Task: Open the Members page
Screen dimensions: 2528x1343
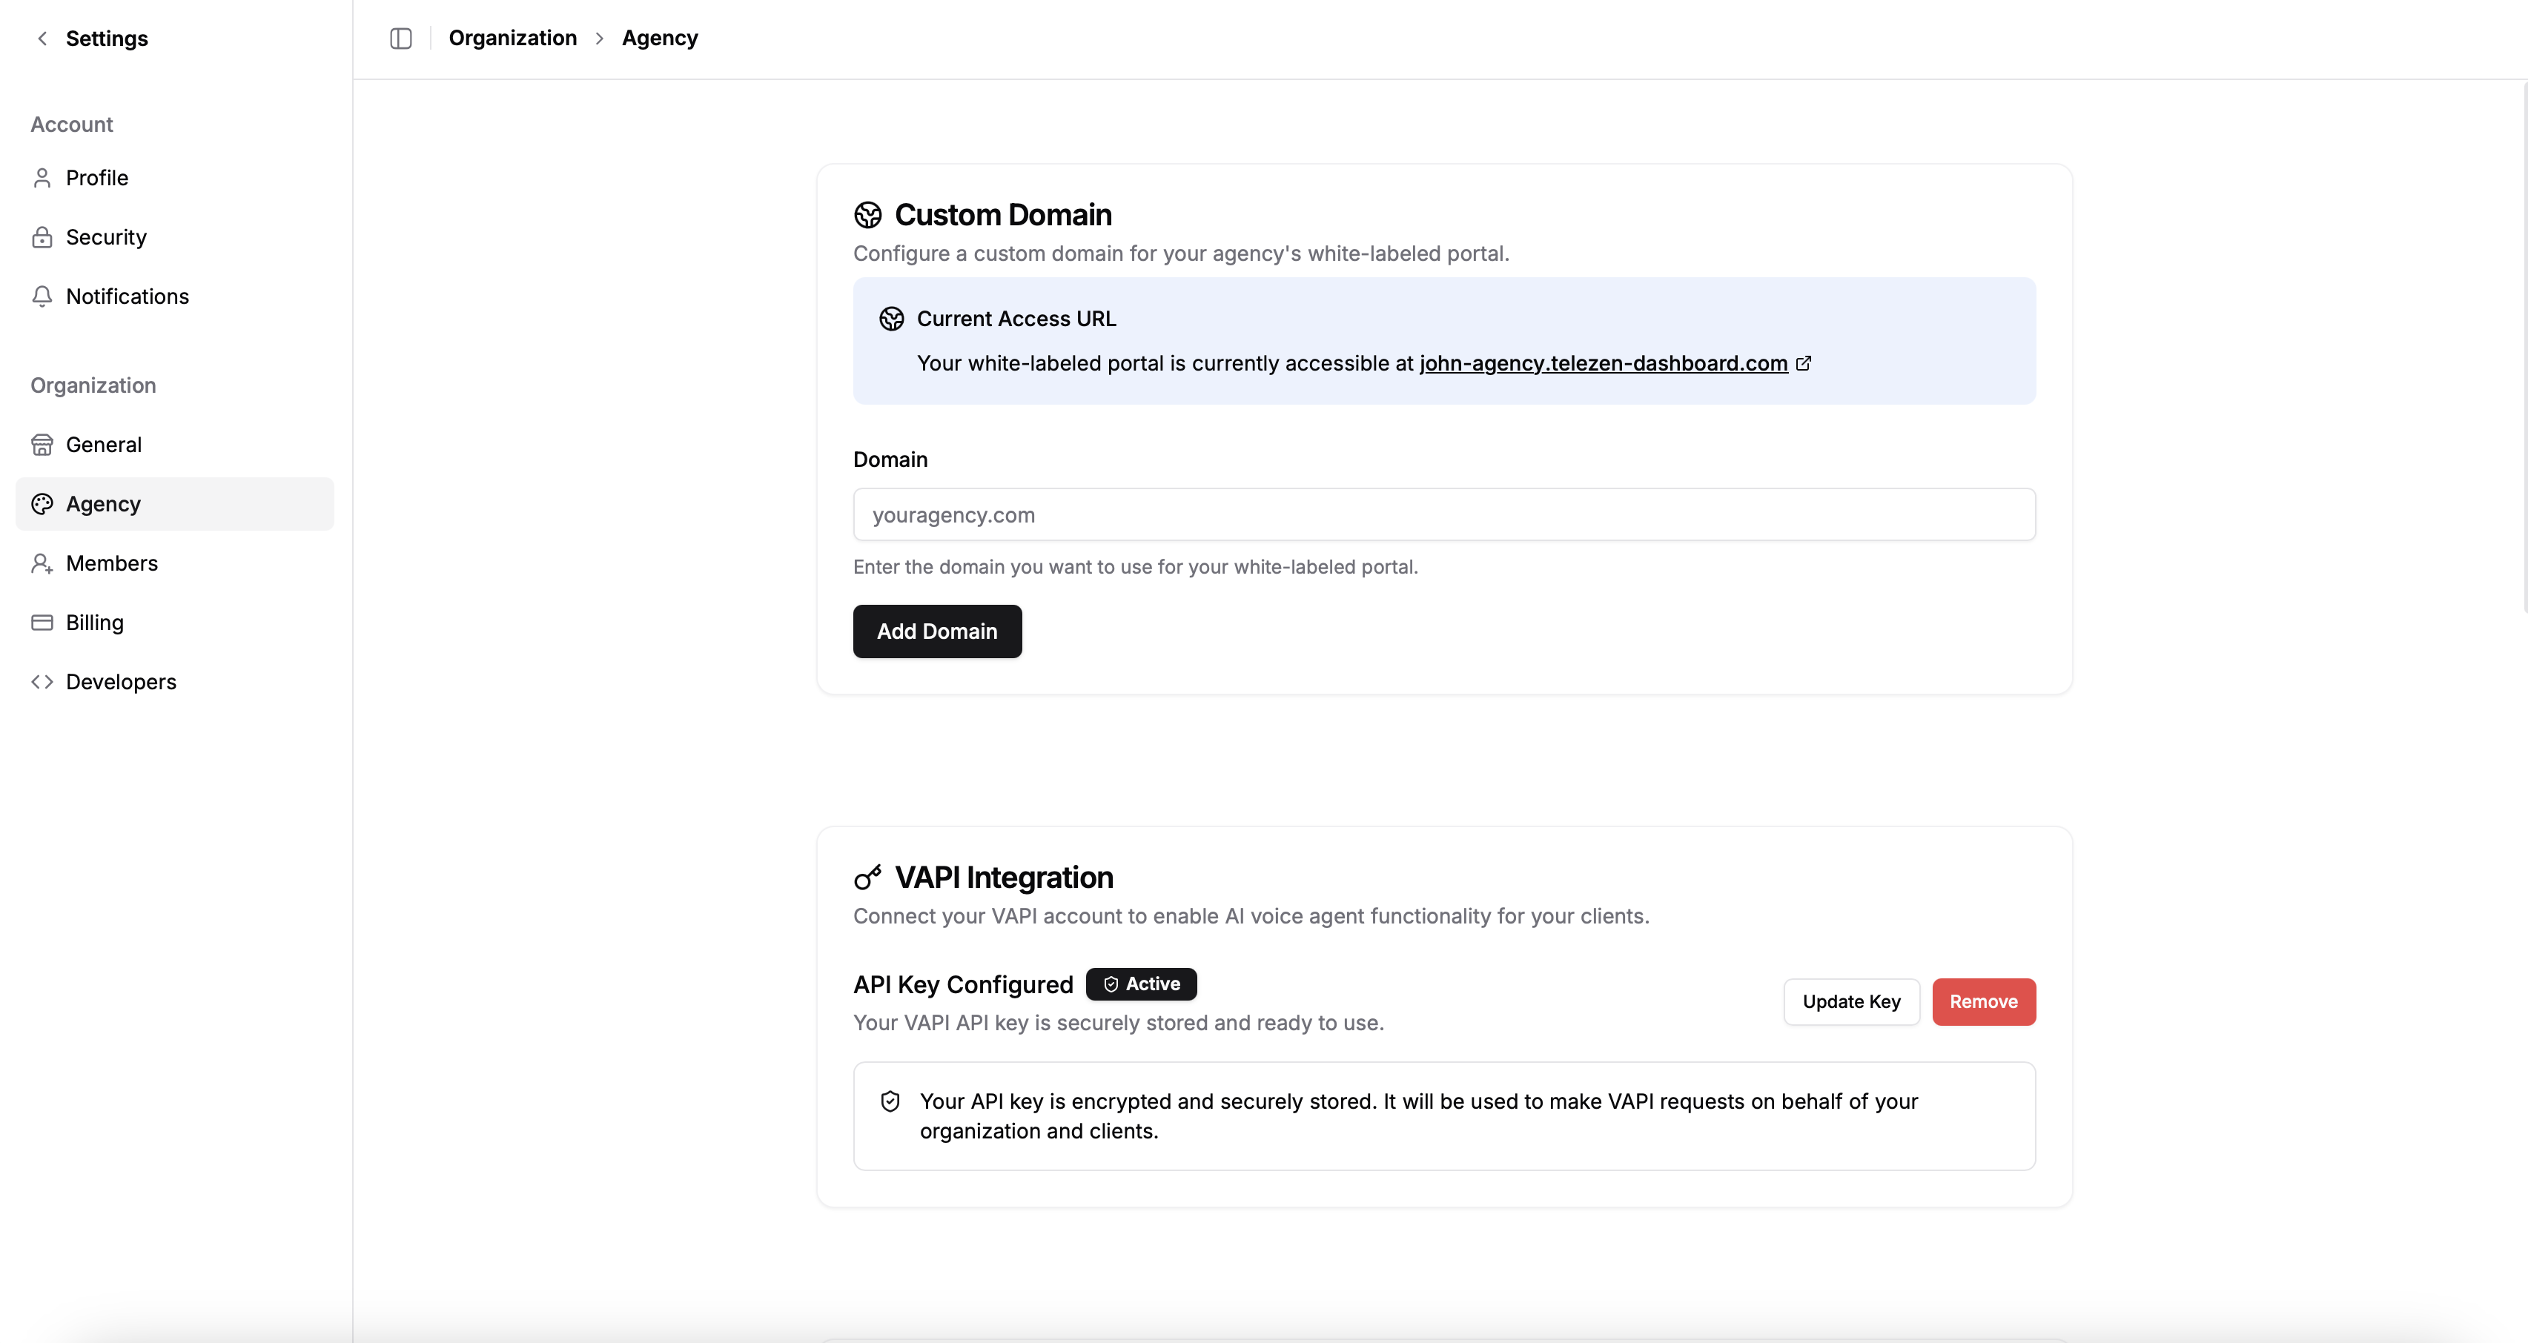Action: [x=175, y=563]
